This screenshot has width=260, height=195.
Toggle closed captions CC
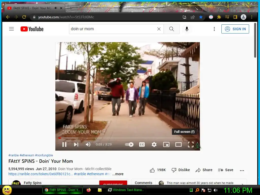(142, 144)
